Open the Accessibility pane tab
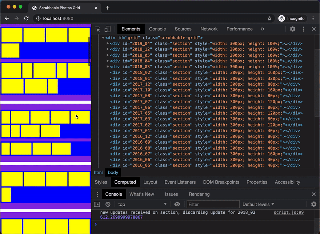The width and height of the screenshot is (320, 234). 287,182
